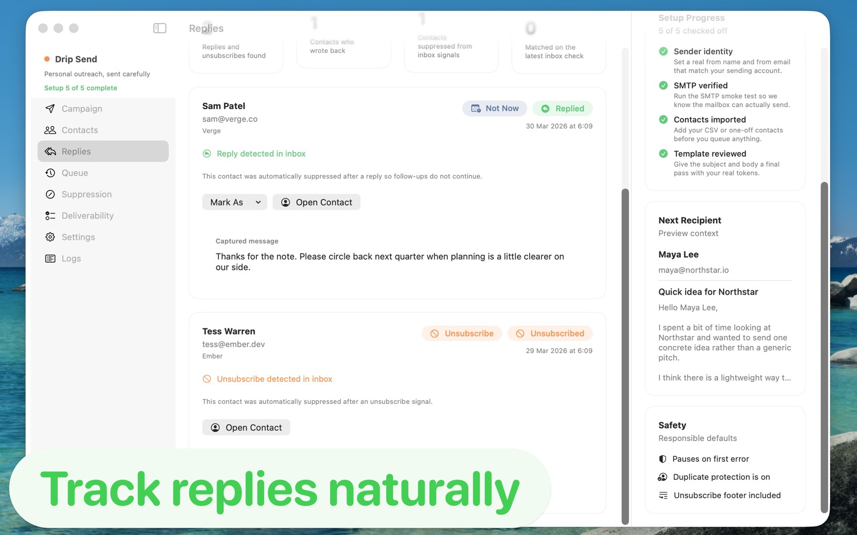857x535 pixels.
Task: Open the Suppression section
Action: [86, 194]
